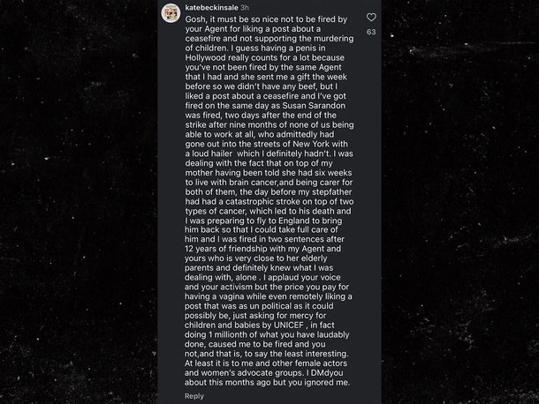The image size is (539, 404).
Task: View the 63 likes count
Action: [371, 32]
